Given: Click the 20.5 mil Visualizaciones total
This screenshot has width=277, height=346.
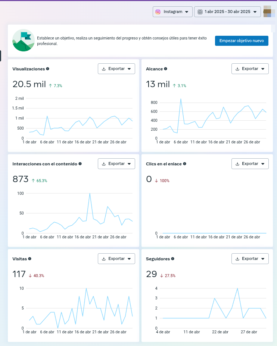Looking at the screenshot, I should (29, 85).
